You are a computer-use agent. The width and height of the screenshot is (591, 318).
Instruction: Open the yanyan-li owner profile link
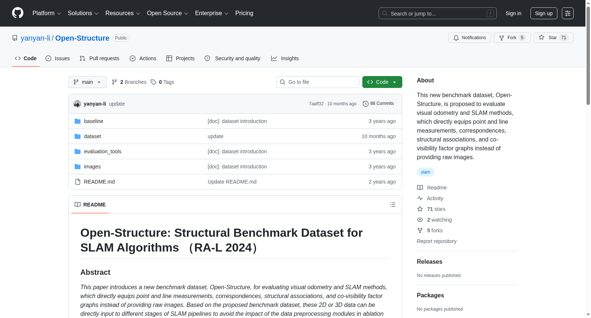pos(35,38)
